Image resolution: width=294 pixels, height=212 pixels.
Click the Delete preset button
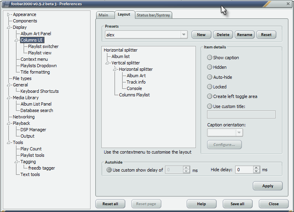[223, 35]
